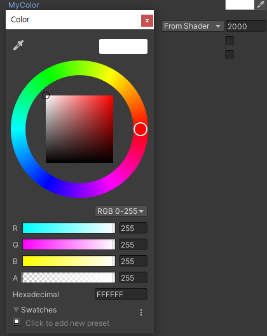Viewport: 267px width, 336px height.
Task: Toggle the first checkbox below the 2000 field
Action: [x=229, y=41]
